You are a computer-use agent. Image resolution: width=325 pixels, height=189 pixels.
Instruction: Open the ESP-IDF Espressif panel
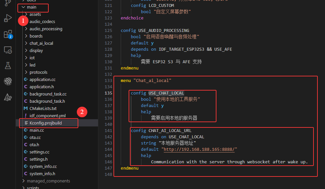(8, 81)
